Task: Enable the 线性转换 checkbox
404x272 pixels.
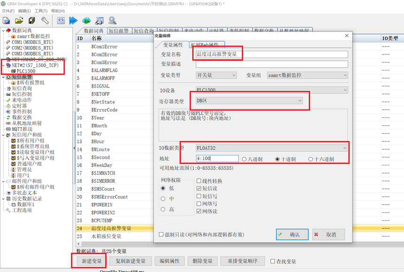Action: 199,181
